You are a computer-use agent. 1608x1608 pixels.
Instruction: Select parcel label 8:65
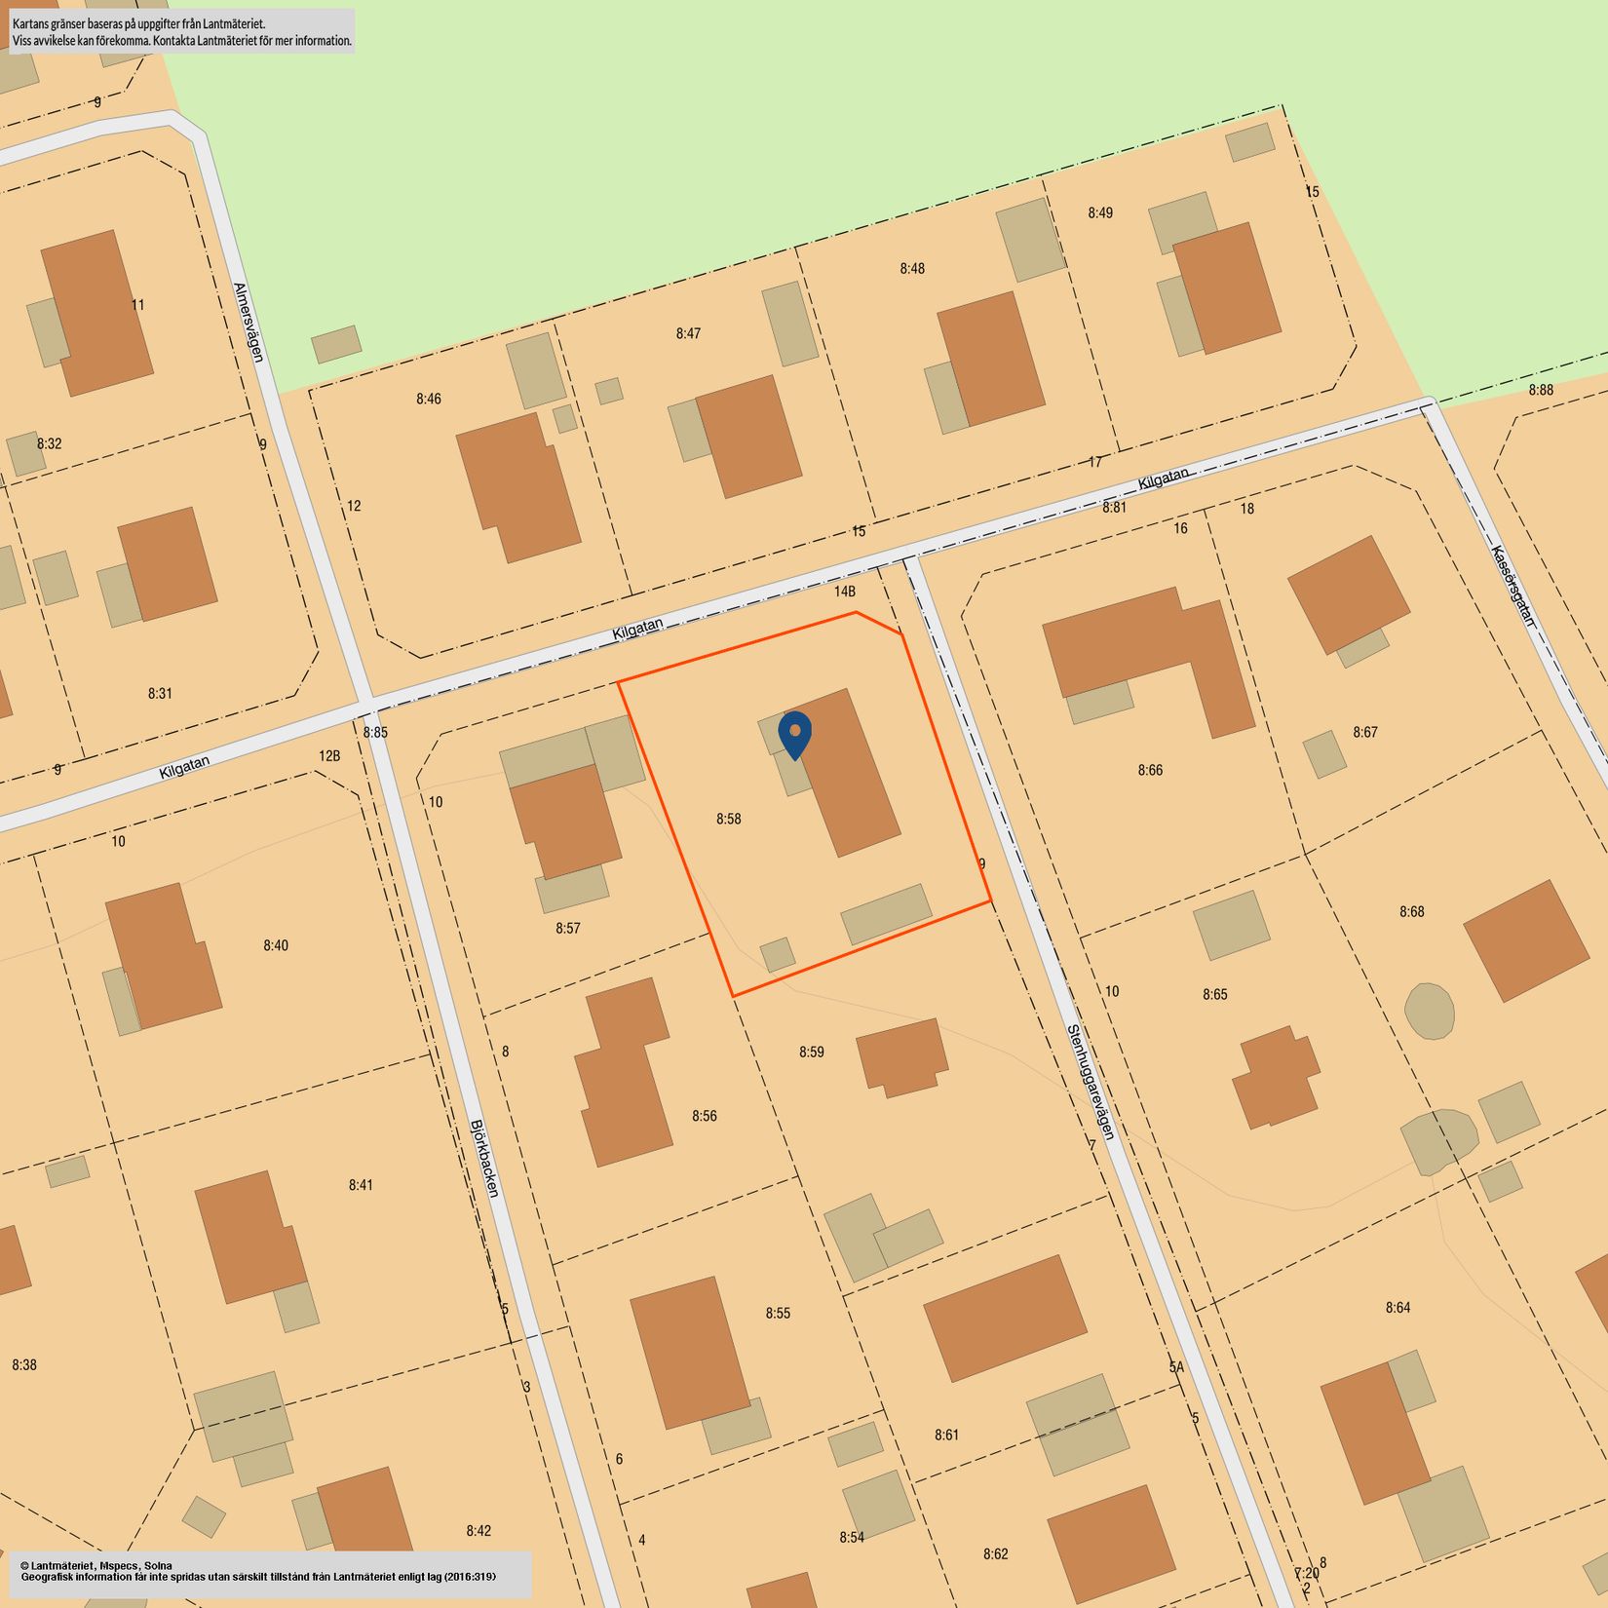[1214, 995]
